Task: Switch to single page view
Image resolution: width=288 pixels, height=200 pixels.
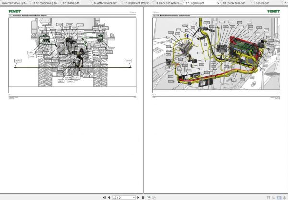Action: (268, 198)
